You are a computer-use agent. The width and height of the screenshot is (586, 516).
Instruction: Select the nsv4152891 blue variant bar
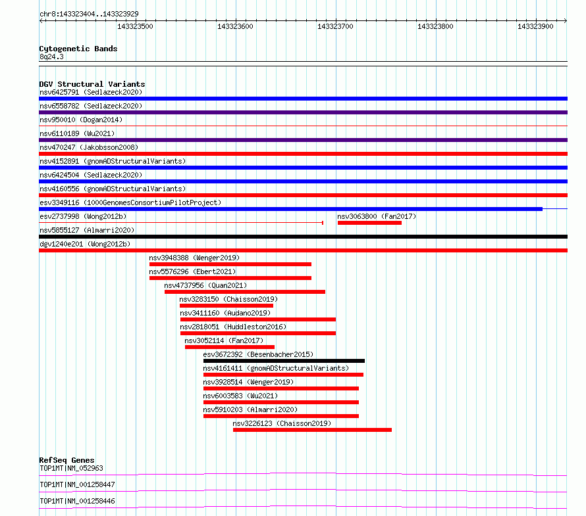click(x=303, y=168)
